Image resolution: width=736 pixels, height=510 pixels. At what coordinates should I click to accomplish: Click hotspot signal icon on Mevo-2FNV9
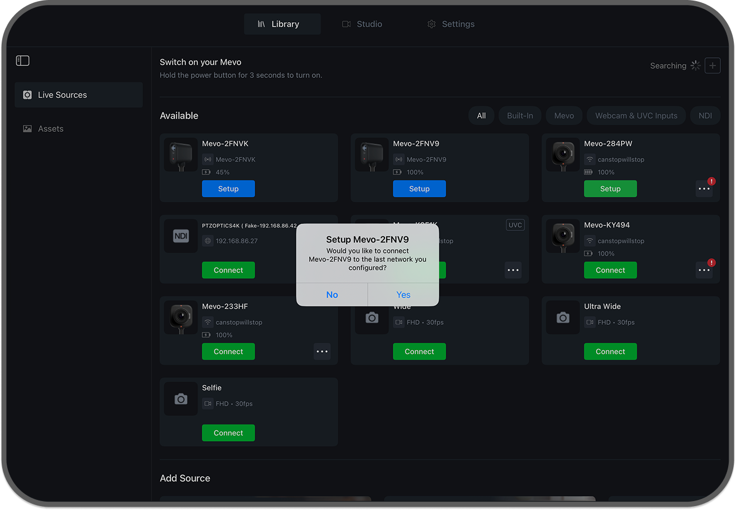(x=399, y=160)
